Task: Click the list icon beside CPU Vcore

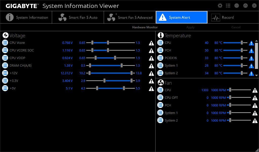Action: (5, 43)
